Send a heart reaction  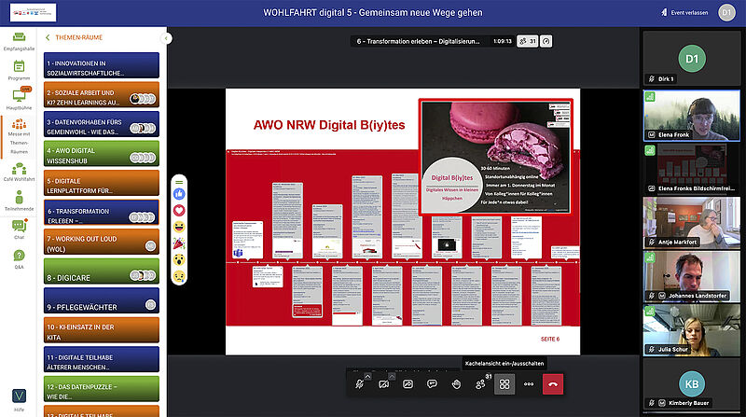179,211
